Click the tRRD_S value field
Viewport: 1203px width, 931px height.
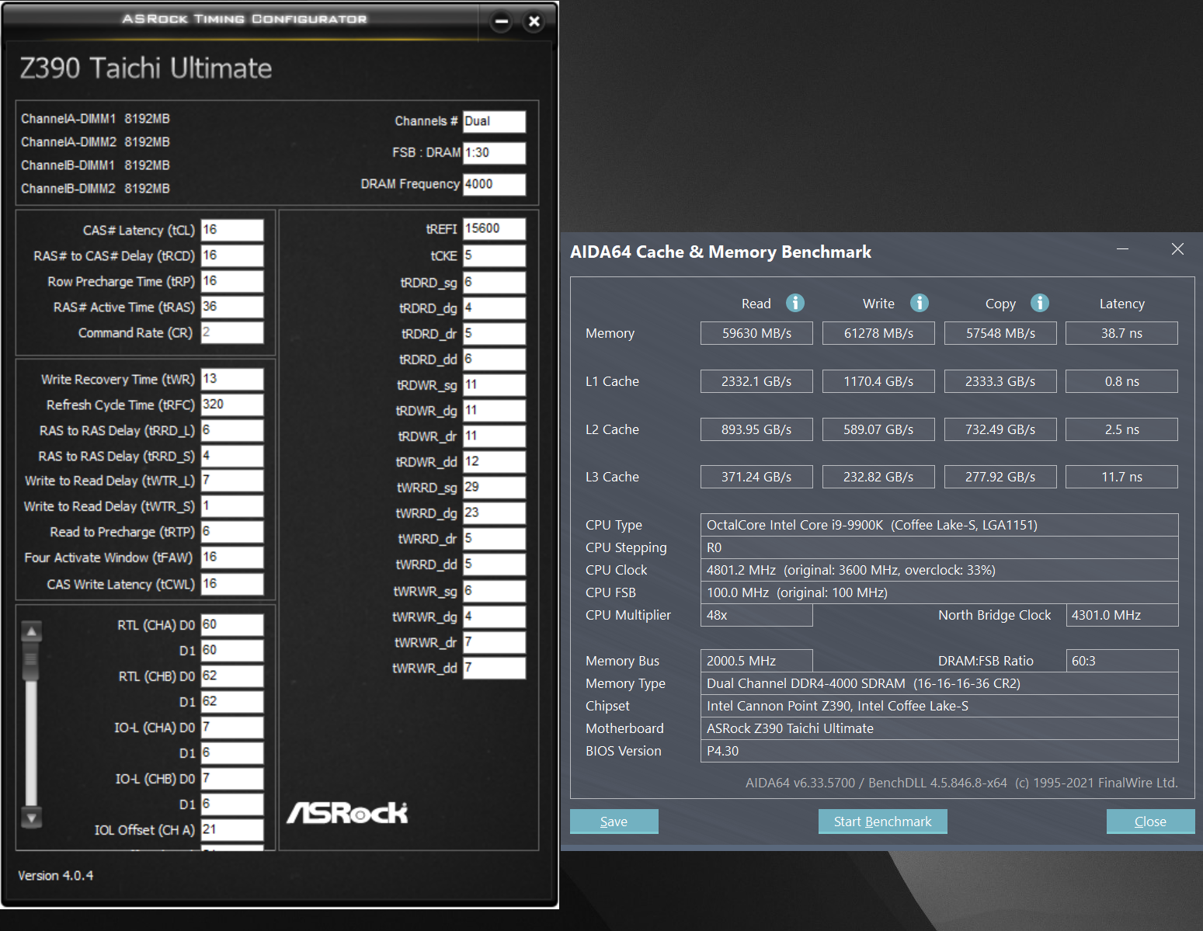pos(232,456)
